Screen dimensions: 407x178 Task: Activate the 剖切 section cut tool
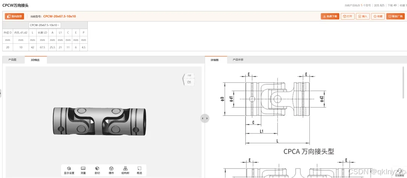97,170
